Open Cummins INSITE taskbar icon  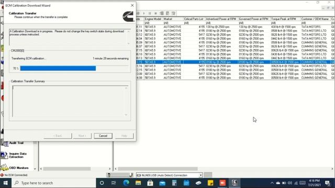point(234,183)
